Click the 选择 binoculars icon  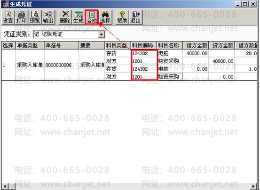(x=105, y=17)
